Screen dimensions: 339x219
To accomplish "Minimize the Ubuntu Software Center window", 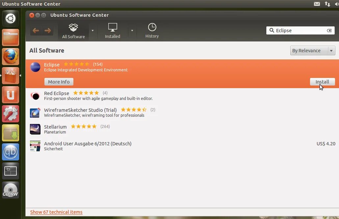I will [x=38, y=15].
